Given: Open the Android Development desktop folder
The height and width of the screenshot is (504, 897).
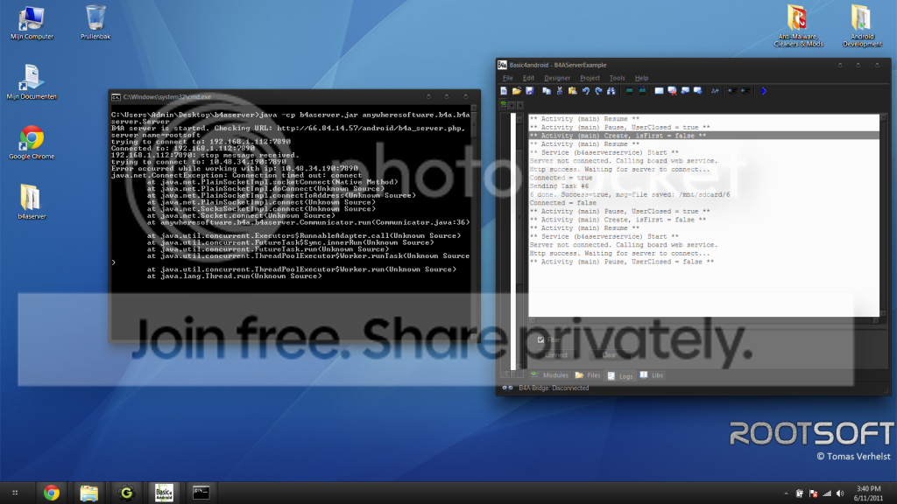Looking at the screenshot, I should pyautogui.click(x=862, y=25).
